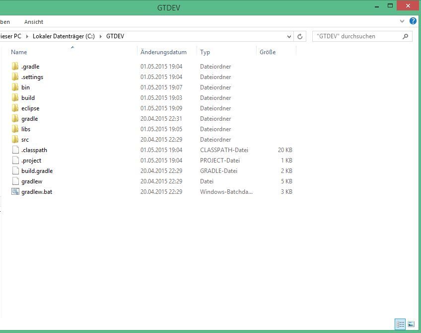
Task: Click the folder name .settings
Action: [x=32, y=77]
